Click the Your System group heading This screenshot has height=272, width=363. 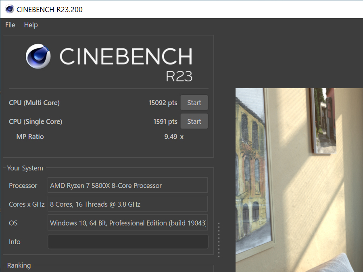pyautogui.click(x=25, y=168)
